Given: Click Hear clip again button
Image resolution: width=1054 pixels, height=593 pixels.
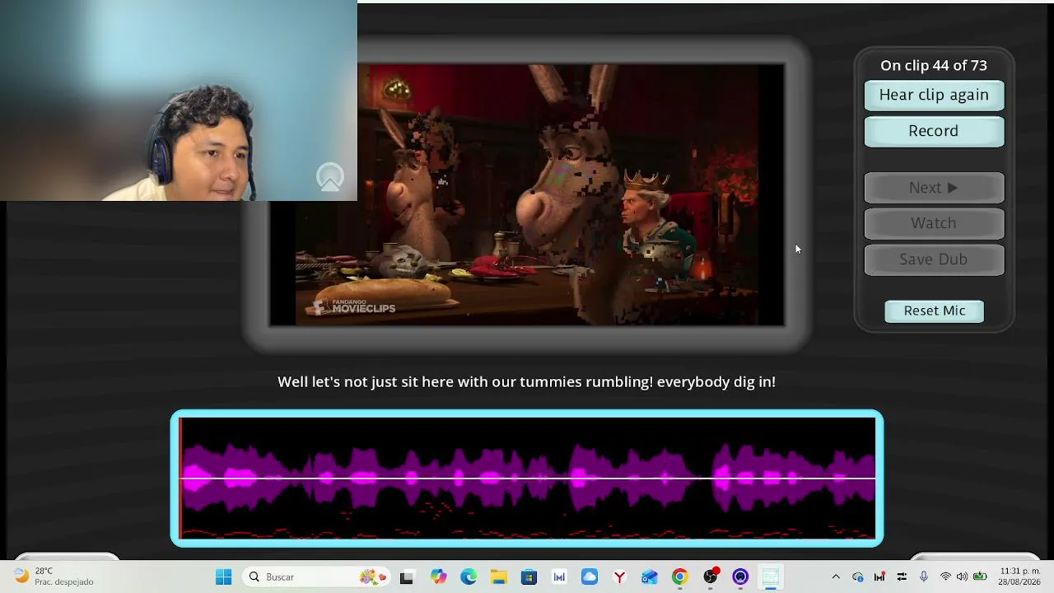Looking at the screenshot, I should [934, 95].
